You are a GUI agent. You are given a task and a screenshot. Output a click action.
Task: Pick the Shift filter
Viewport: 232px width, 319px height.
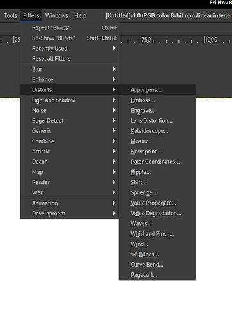(157, 182)
